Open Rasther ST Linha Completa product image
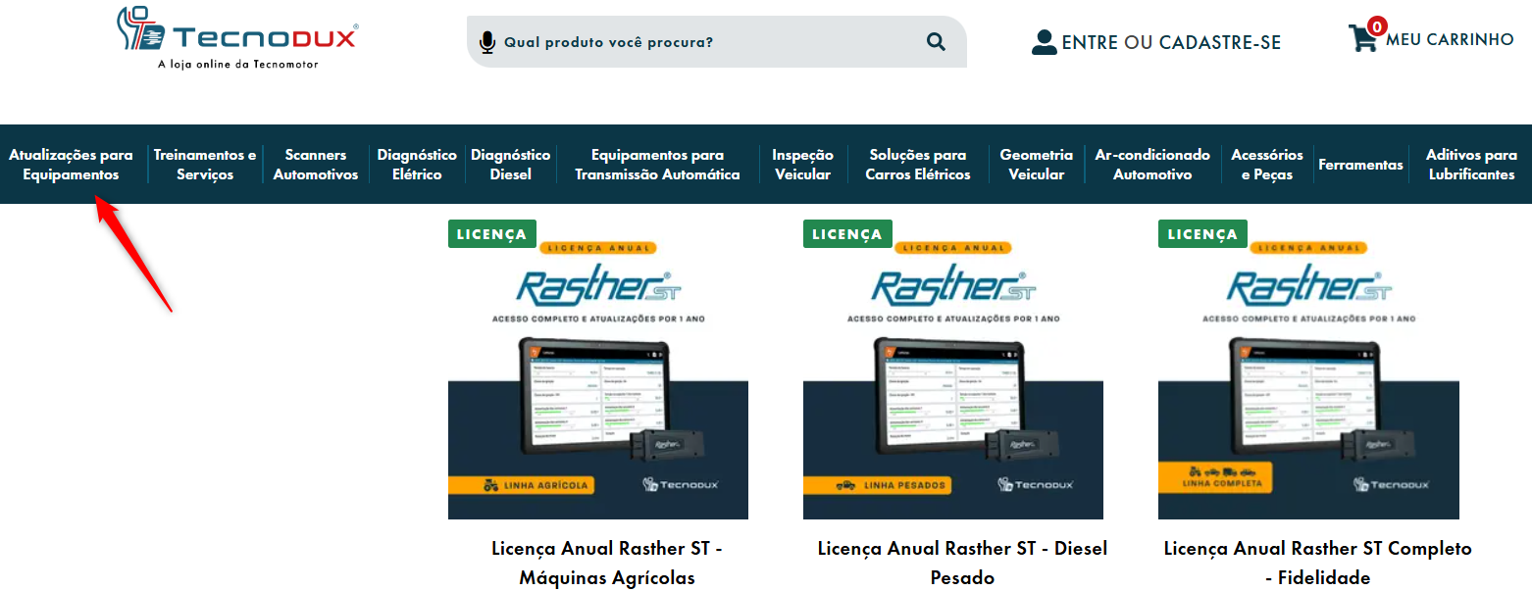Screen dimensions: 1532x591 click(x=1308, y=380)
